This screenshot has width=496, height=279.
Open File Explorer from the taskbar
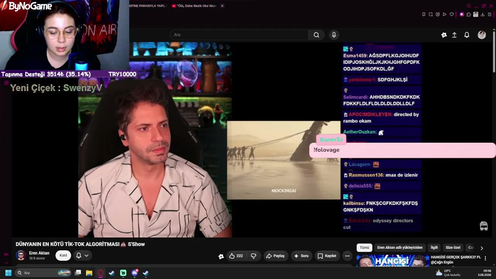(89, 273)
